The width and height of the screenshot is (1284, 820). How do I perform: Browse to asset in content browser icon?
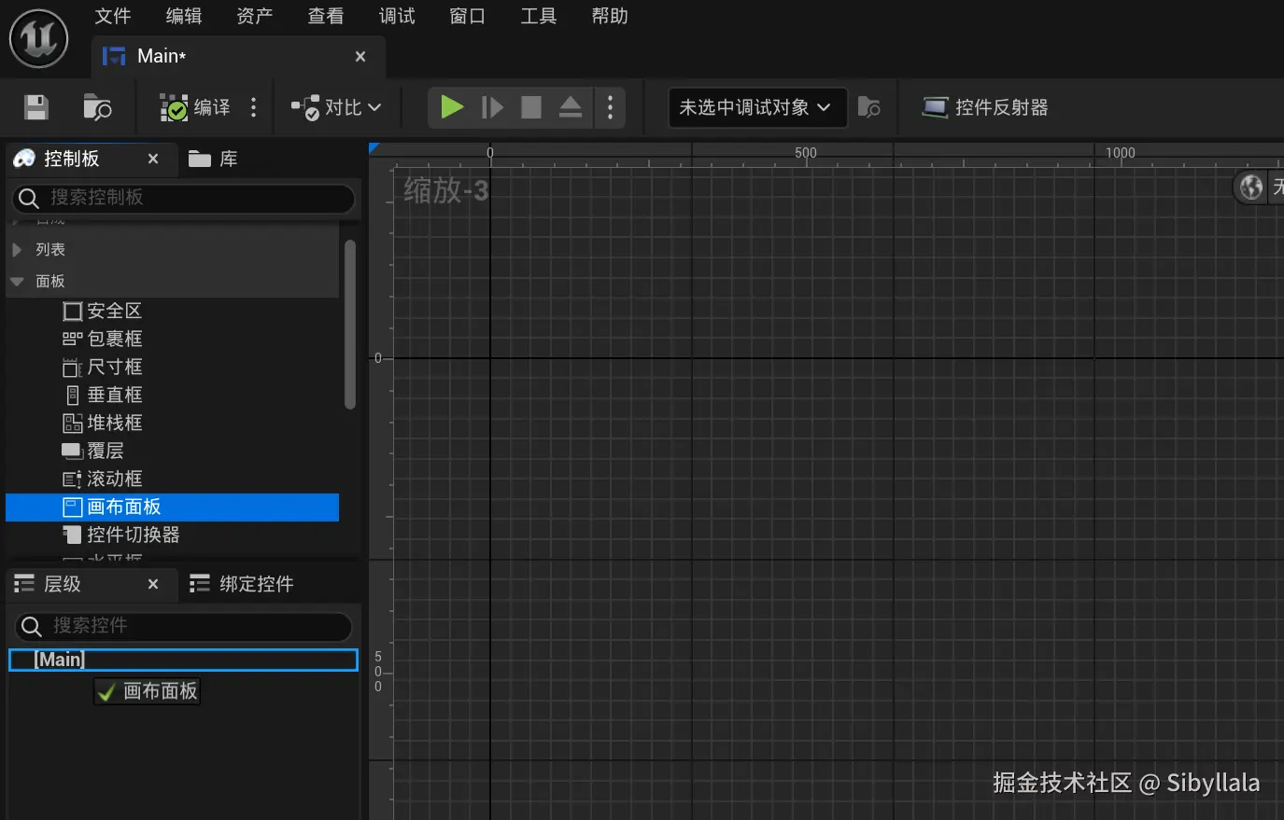[97, 107]
